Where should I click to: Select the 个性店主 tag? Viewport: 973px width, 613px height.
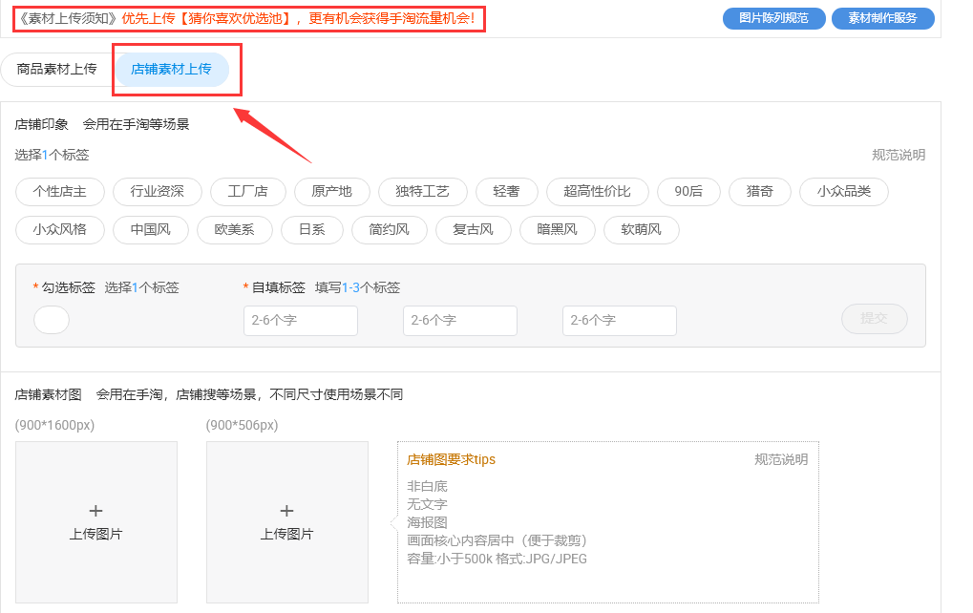pyautogui.click(x=59, y=192)
